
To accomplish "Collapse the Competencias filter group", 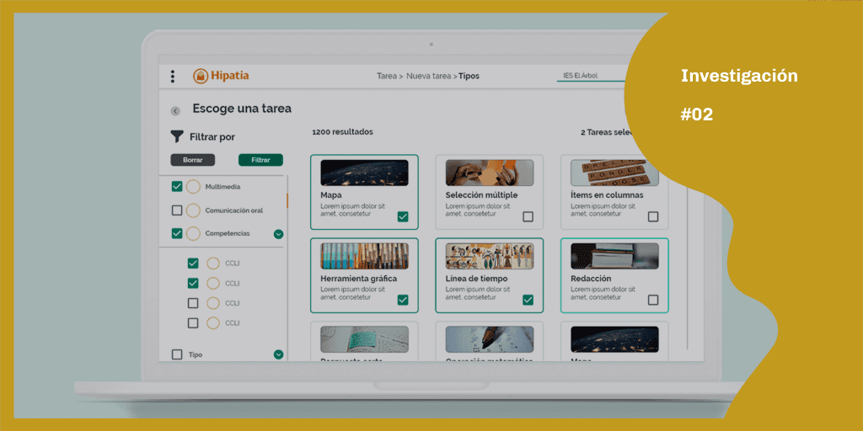I will coord(278,234).
